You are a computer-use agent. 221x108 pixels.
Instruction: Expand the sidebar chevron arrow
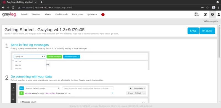13,87
